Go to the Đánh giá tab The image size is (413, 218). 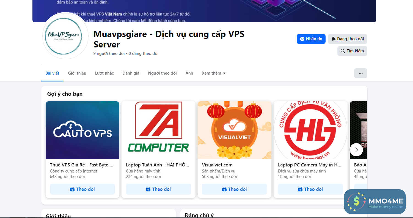point(131,73)
